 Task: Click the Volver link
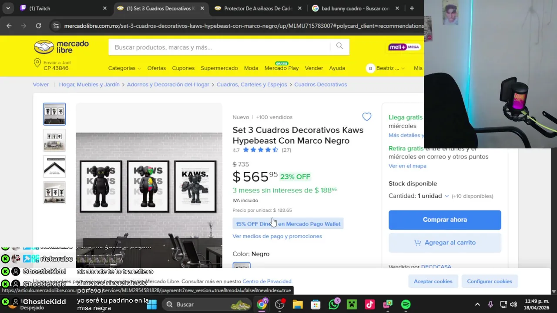tap(41, 84)
